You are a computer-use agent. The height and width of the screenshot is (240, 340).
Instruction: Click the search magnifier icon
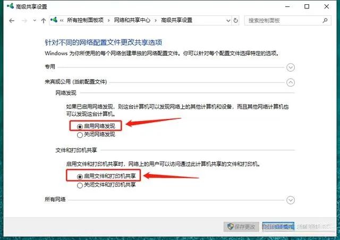pyautogui.click(x=325, y=21)
